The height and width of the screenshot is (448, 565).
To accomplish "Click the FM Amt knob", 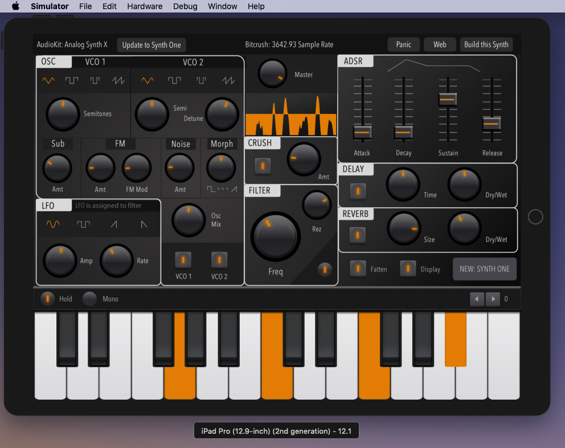I will point(100,168).
